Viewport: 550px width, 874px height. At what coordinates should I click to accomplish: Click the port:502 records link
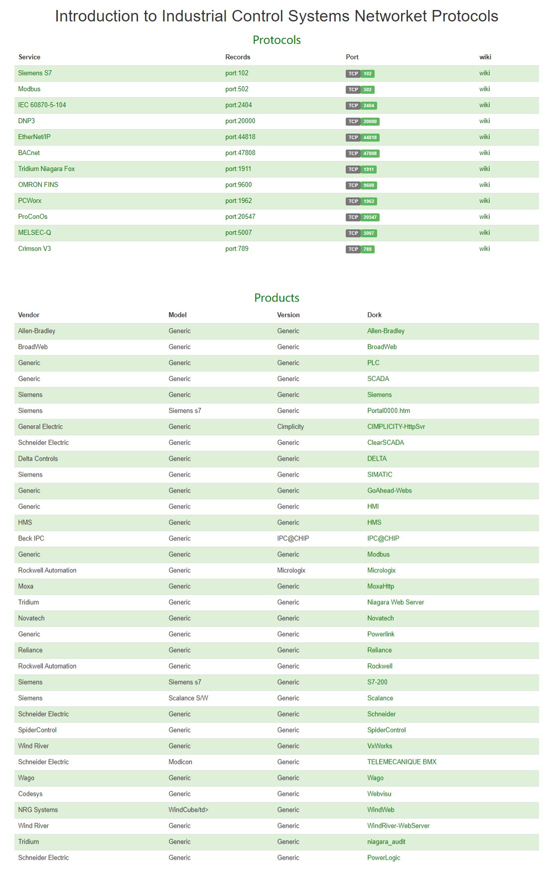237,89
